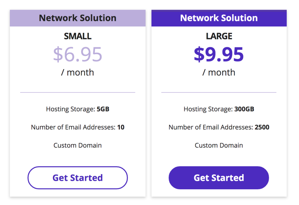Viewport: 299px width, 205px height.
Task: Click the Hosting Storage: 300GB feature line
Action: (219, 109)
